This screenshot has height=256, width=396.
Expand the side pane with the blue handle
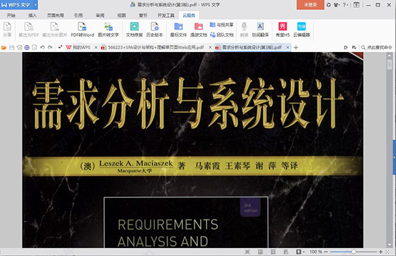pos(394,157)
